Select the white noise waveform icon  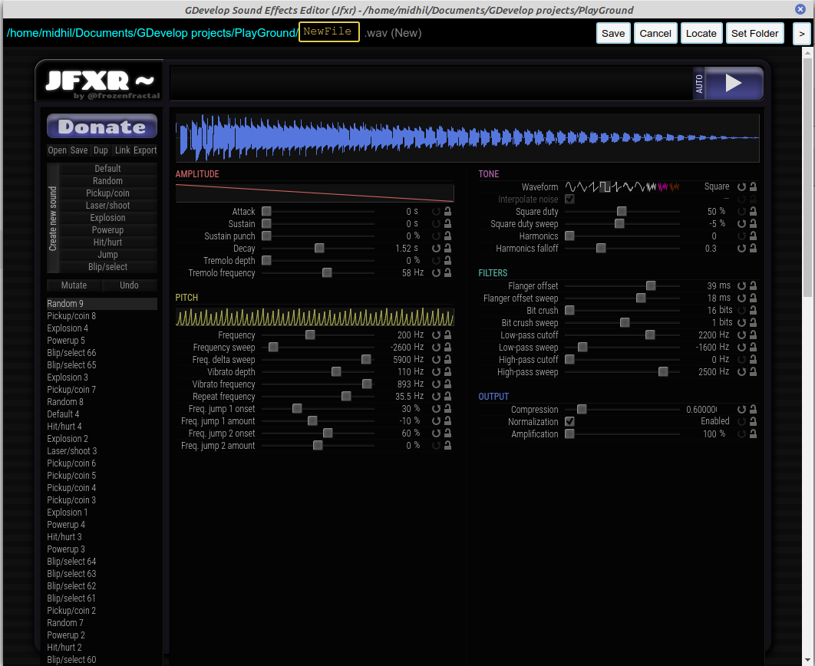point(651,186)
